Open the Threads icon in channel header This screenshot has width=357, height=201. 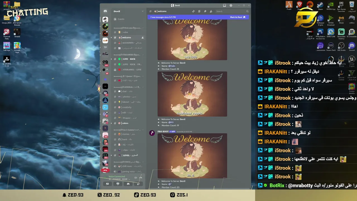click(193, 11)
